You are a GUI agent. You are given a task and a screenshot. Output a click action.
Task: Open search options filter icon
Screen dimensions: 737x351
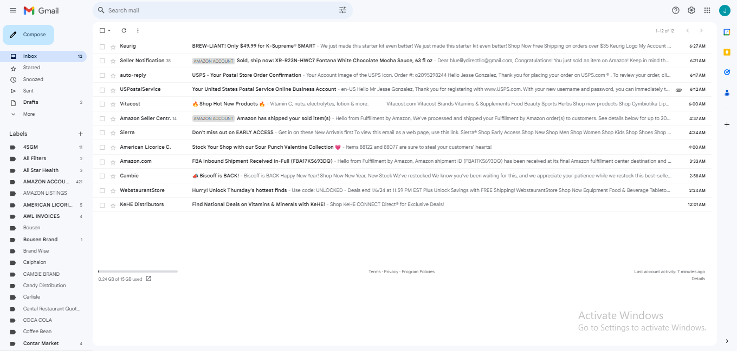[x=342, y=10]
